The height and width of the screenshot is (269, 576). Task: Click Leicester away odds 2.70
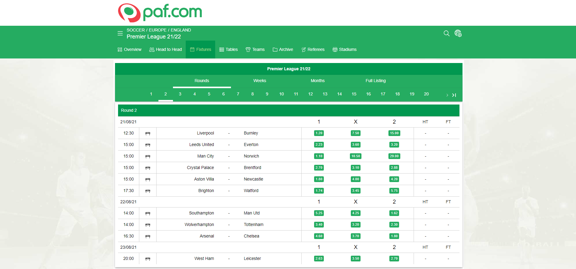pos(394,258)
